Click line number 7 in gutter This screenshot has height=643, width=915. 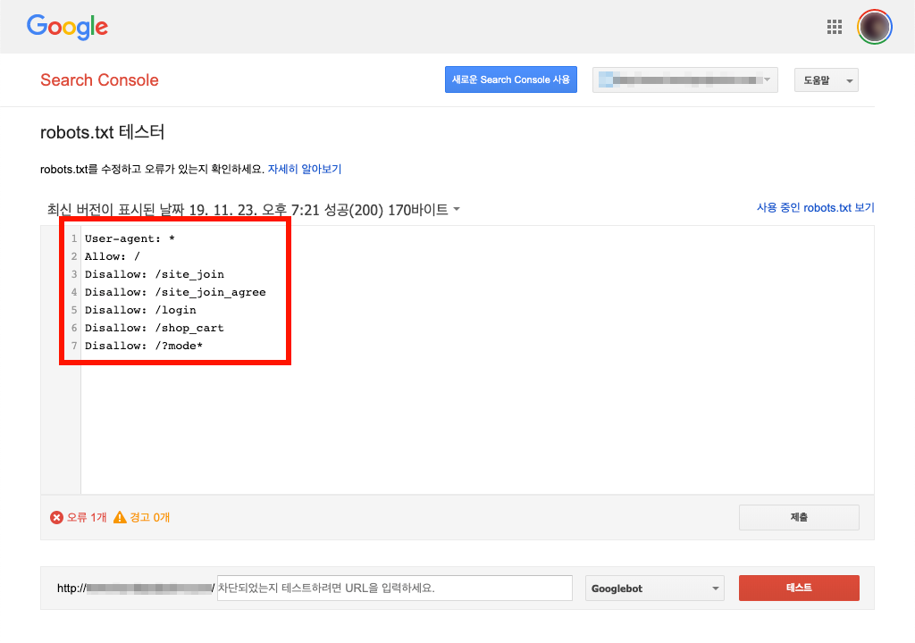pyautogui.click(x=74, y=346)
